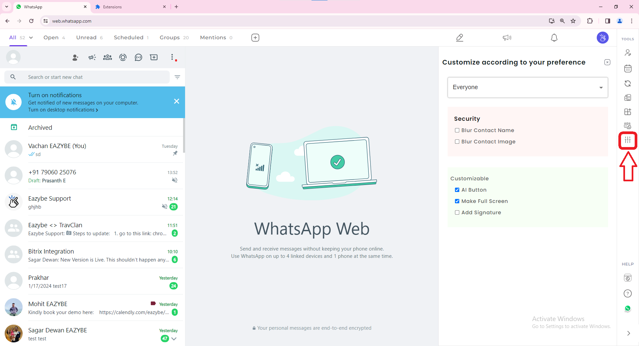Image resolution: width=639 pixels, height=346 pixels.
Task: Open the Channels chat-bubble icon
Action: click(x=138, y=58)
